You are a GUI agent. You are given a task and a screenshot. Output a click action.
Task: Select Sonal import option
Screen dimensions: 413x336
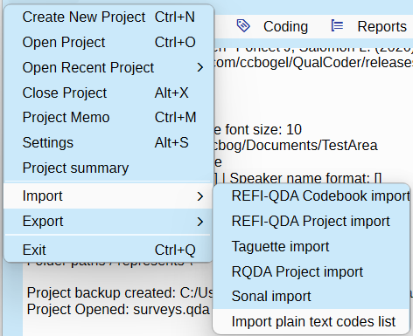coord(311,297)
